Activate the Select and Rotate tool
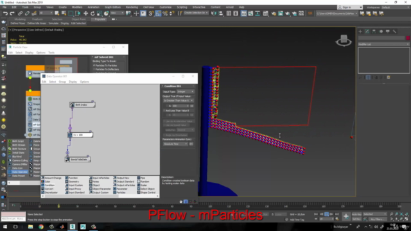 pyautogui.click(x=92, y=13)
